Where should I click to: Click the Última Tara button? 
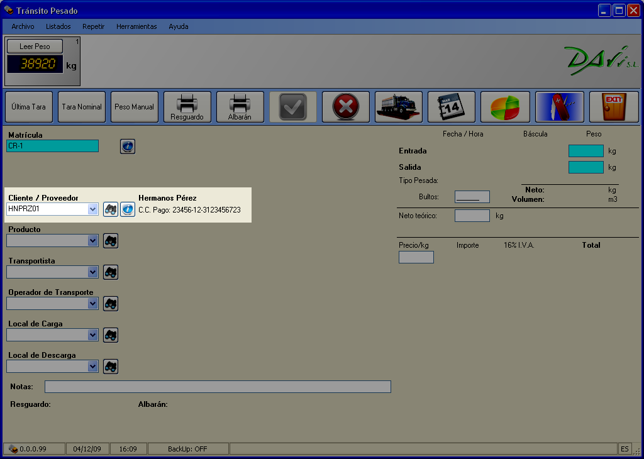[x=29, y=107]
